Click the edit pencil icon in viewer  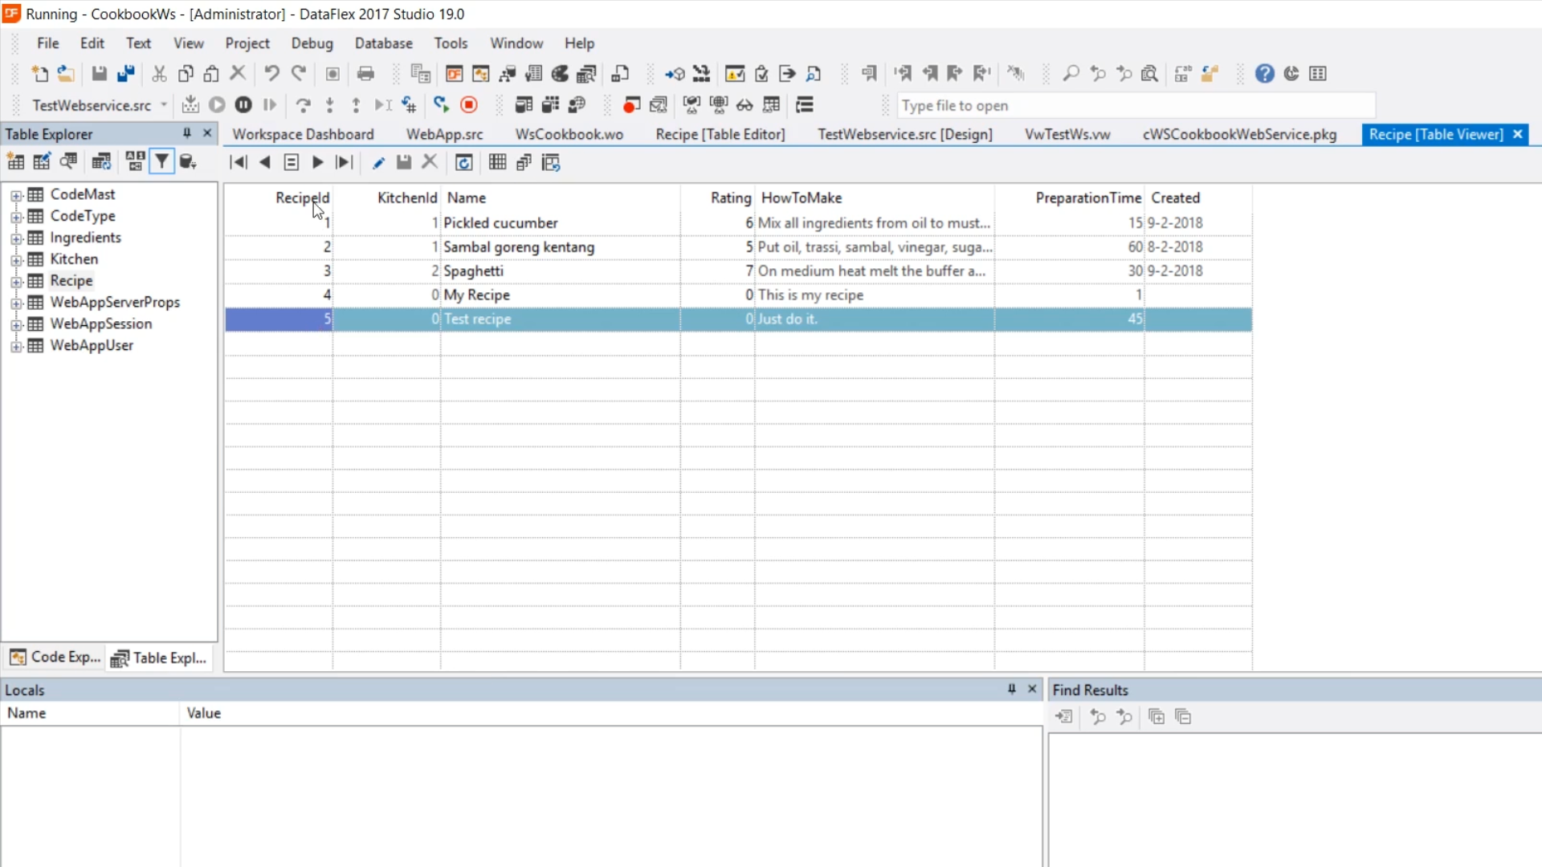(378, 163)
